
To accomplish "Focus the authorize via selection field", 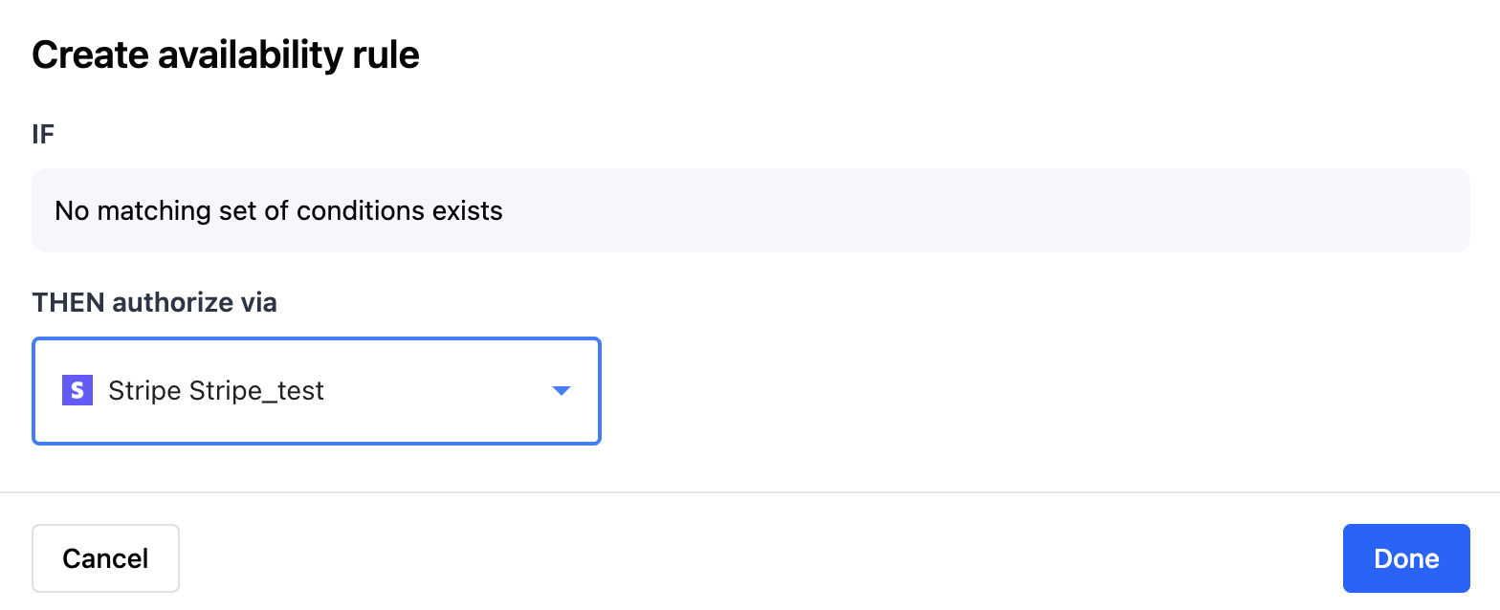I will (x=317, y=391).
